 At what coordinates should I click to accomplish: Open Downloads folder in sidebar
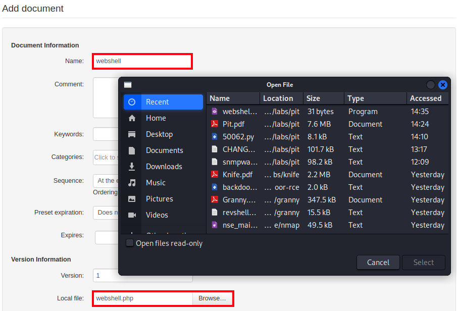163,167
